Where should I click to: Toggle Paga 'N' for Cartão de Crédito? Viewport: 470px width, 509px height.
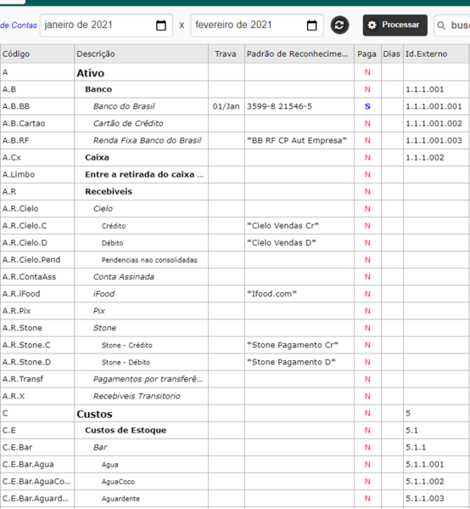pos(367,124)
